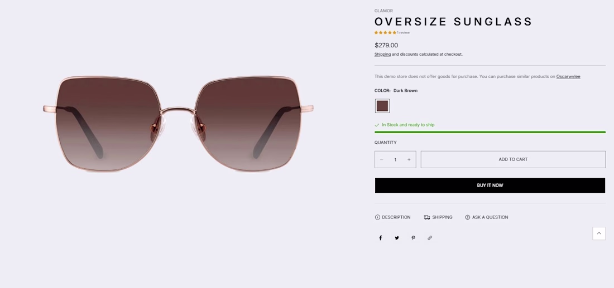Click the Ask a Question help icon
Screen dimensions: 614x288
tap(467, 217)
